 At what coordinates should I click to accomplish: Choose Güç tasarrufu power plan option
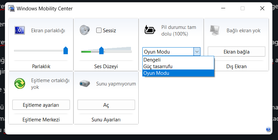coord(178,67)
